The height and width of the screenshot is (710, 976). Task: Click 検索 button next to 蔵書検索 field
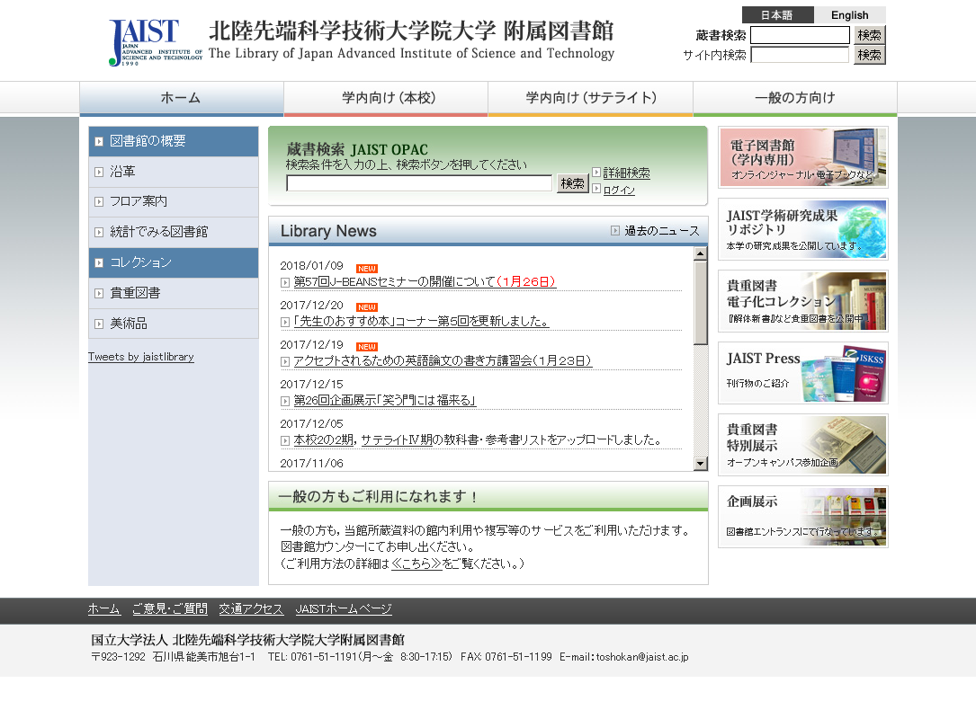(870, 35)
